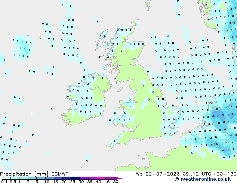Click the '[mm]' unit label
The height and width of the screenshot is (183, 237).
[41, 174]
